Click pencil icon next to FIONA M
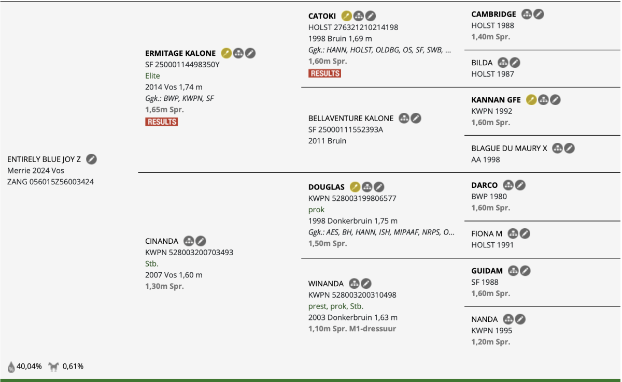The image size is (622, 382). [x=525, y=233]
